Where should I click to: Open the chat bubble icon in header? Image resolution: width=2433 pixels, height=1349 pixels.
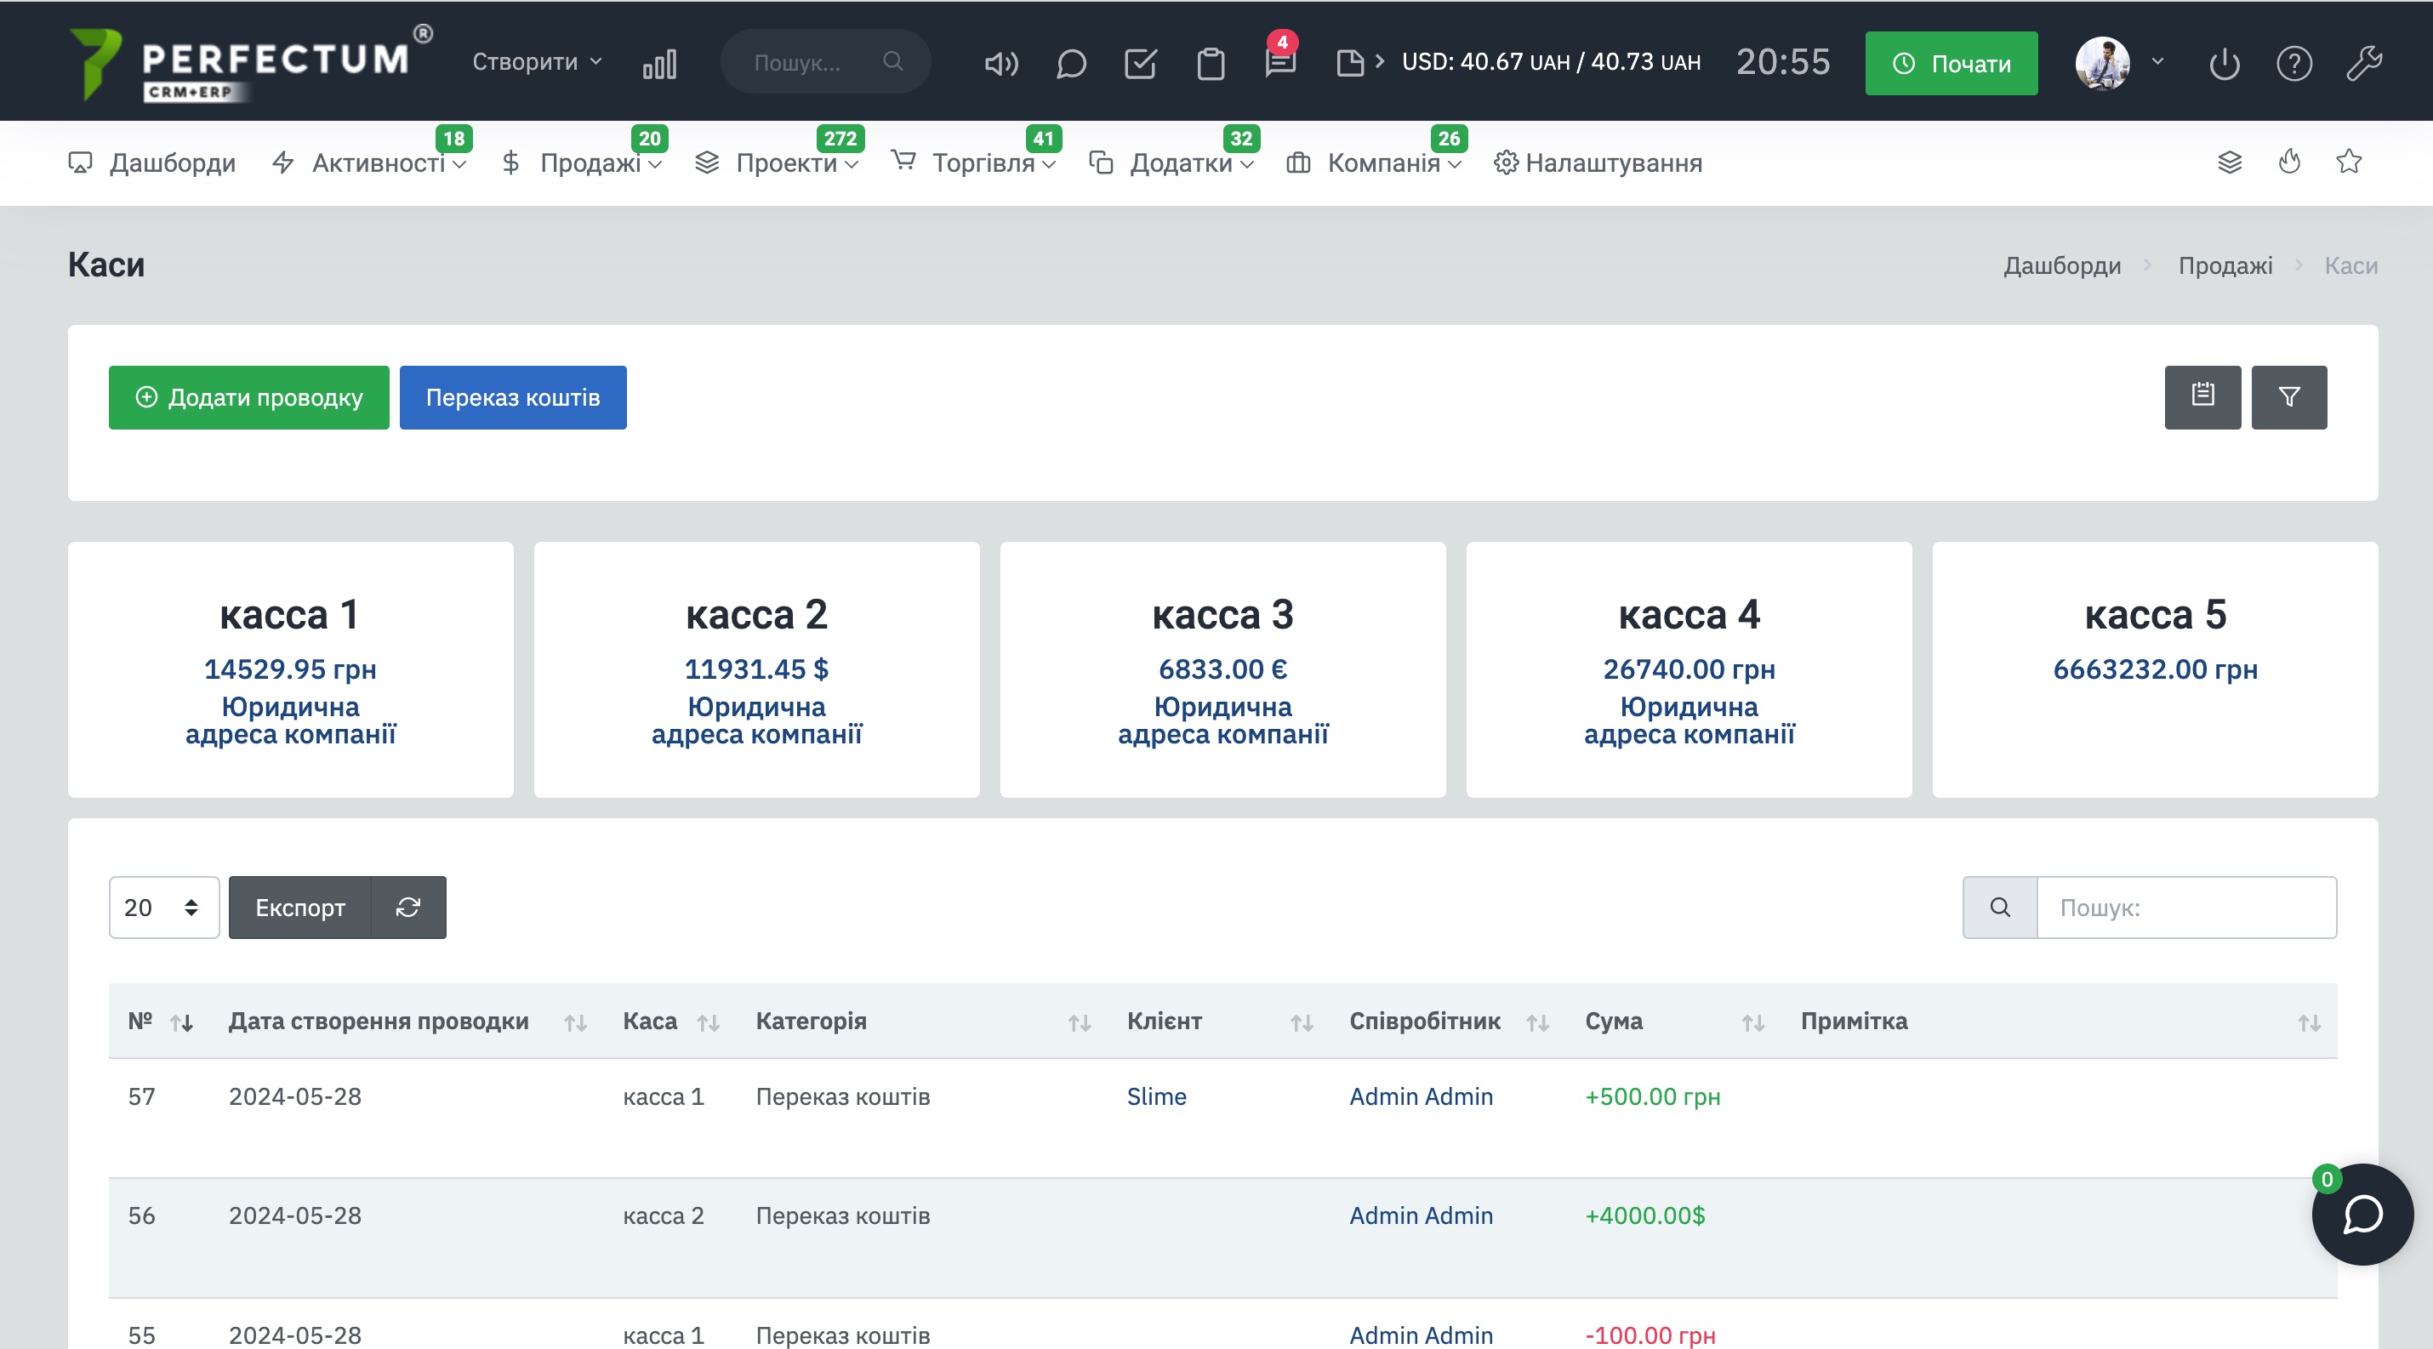(1071, 63)
